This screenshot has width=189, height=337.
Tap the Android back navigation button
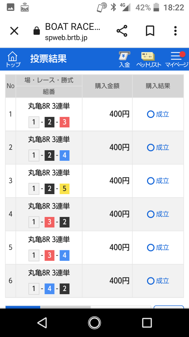coord(42,323)
